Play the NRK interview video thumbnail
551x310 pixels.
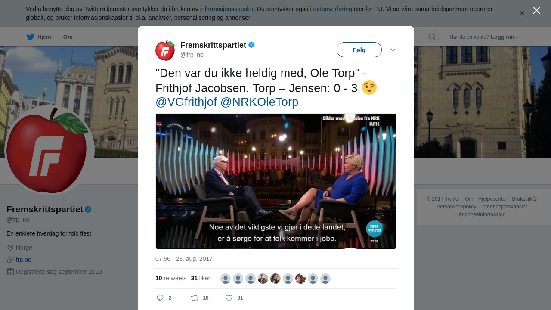point(276,181)
